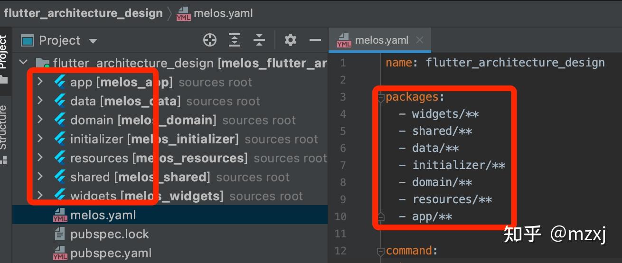Viewport: 622px width, 263px height.
Task: Click flutter_architecture_design in the breadcrumb
Action: [x=83, y=13]
